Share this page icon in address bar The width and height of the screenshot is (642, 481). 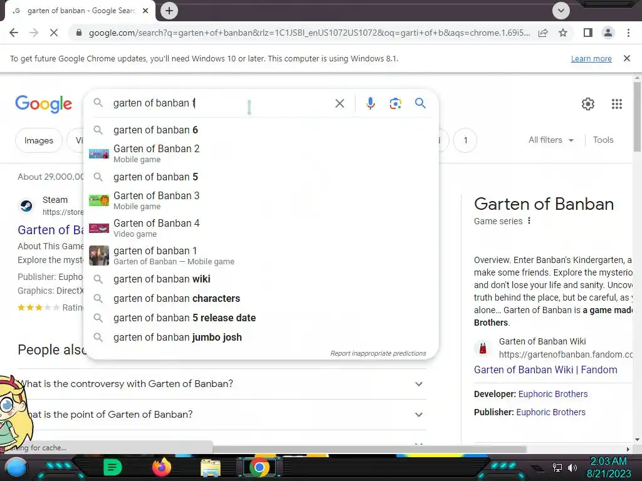pos(543,33)
